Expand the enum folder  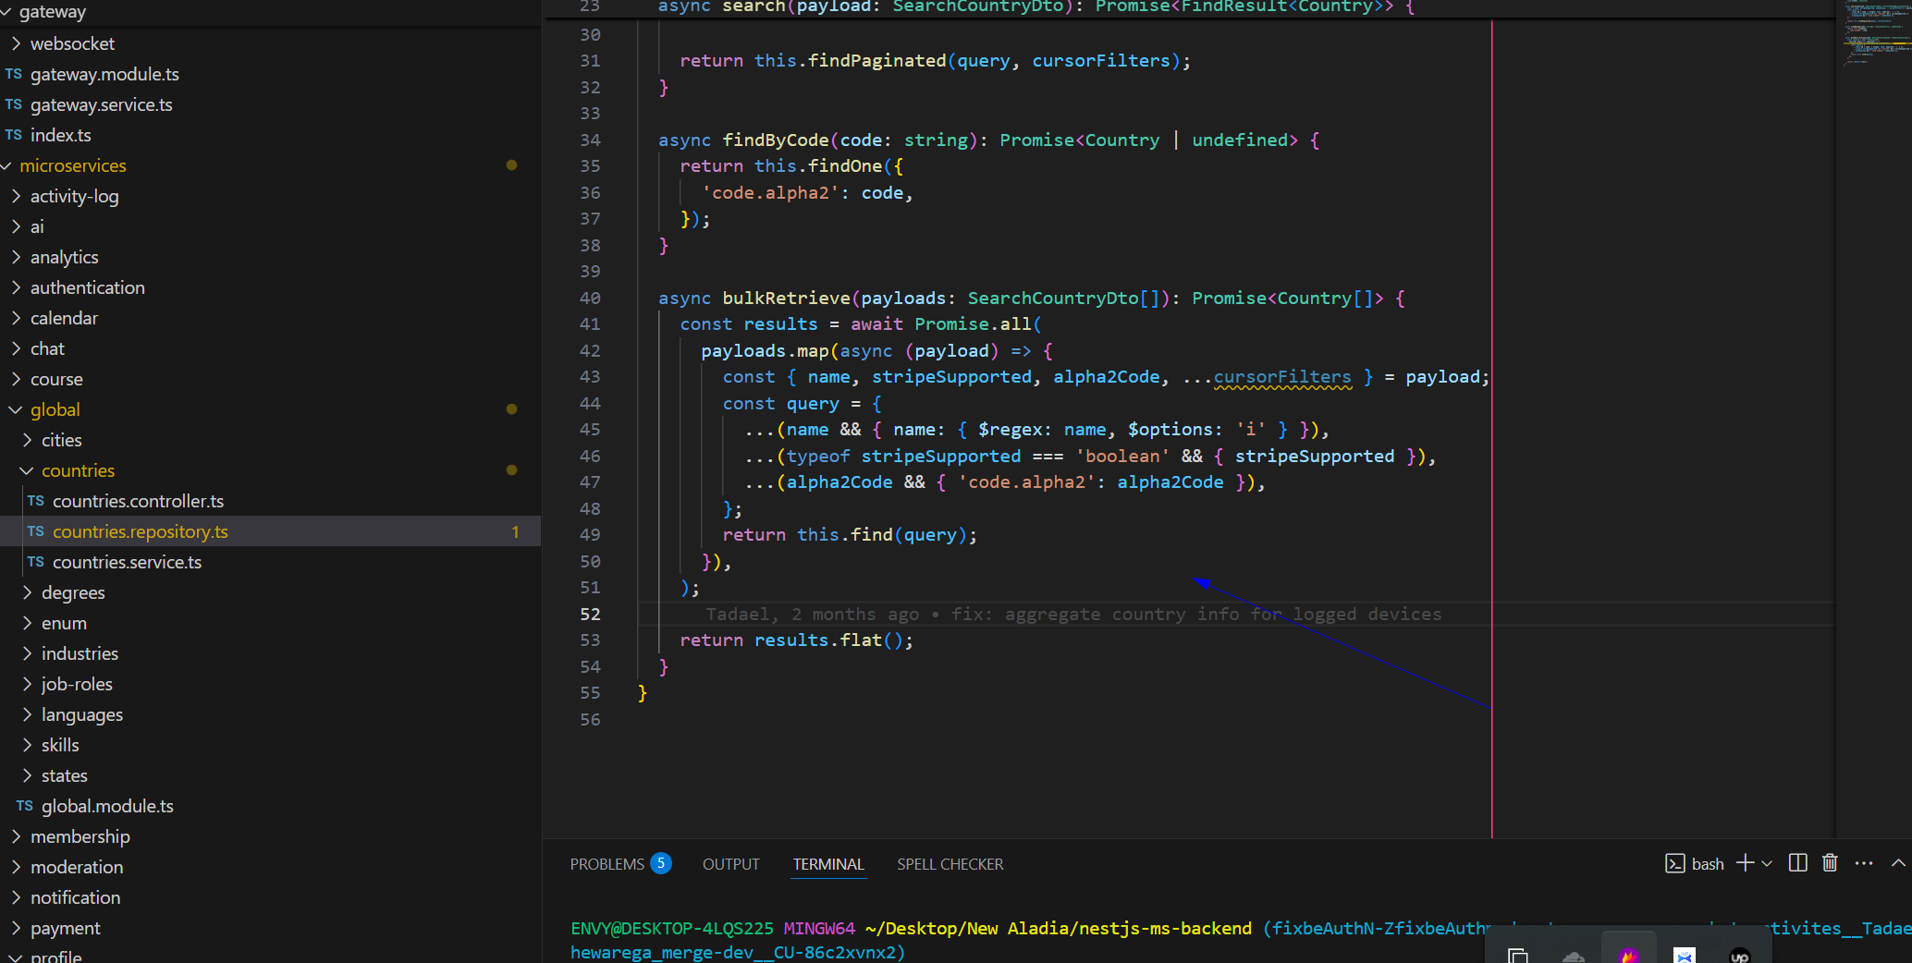pos(64,623)
